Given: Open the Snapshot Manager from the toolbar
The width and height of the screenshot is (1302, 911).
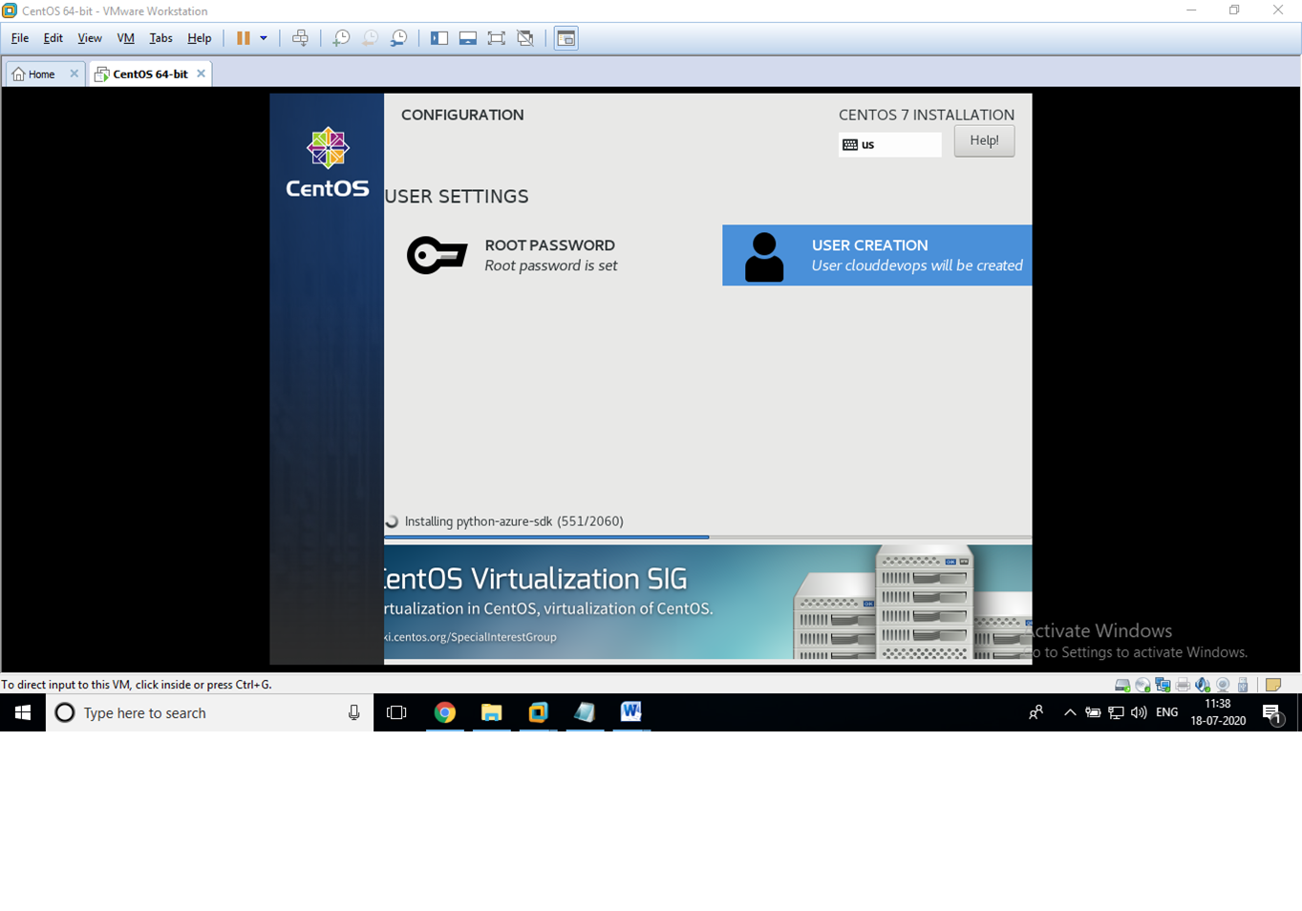Looking at the screenshot, I should [x=399, y=38].
